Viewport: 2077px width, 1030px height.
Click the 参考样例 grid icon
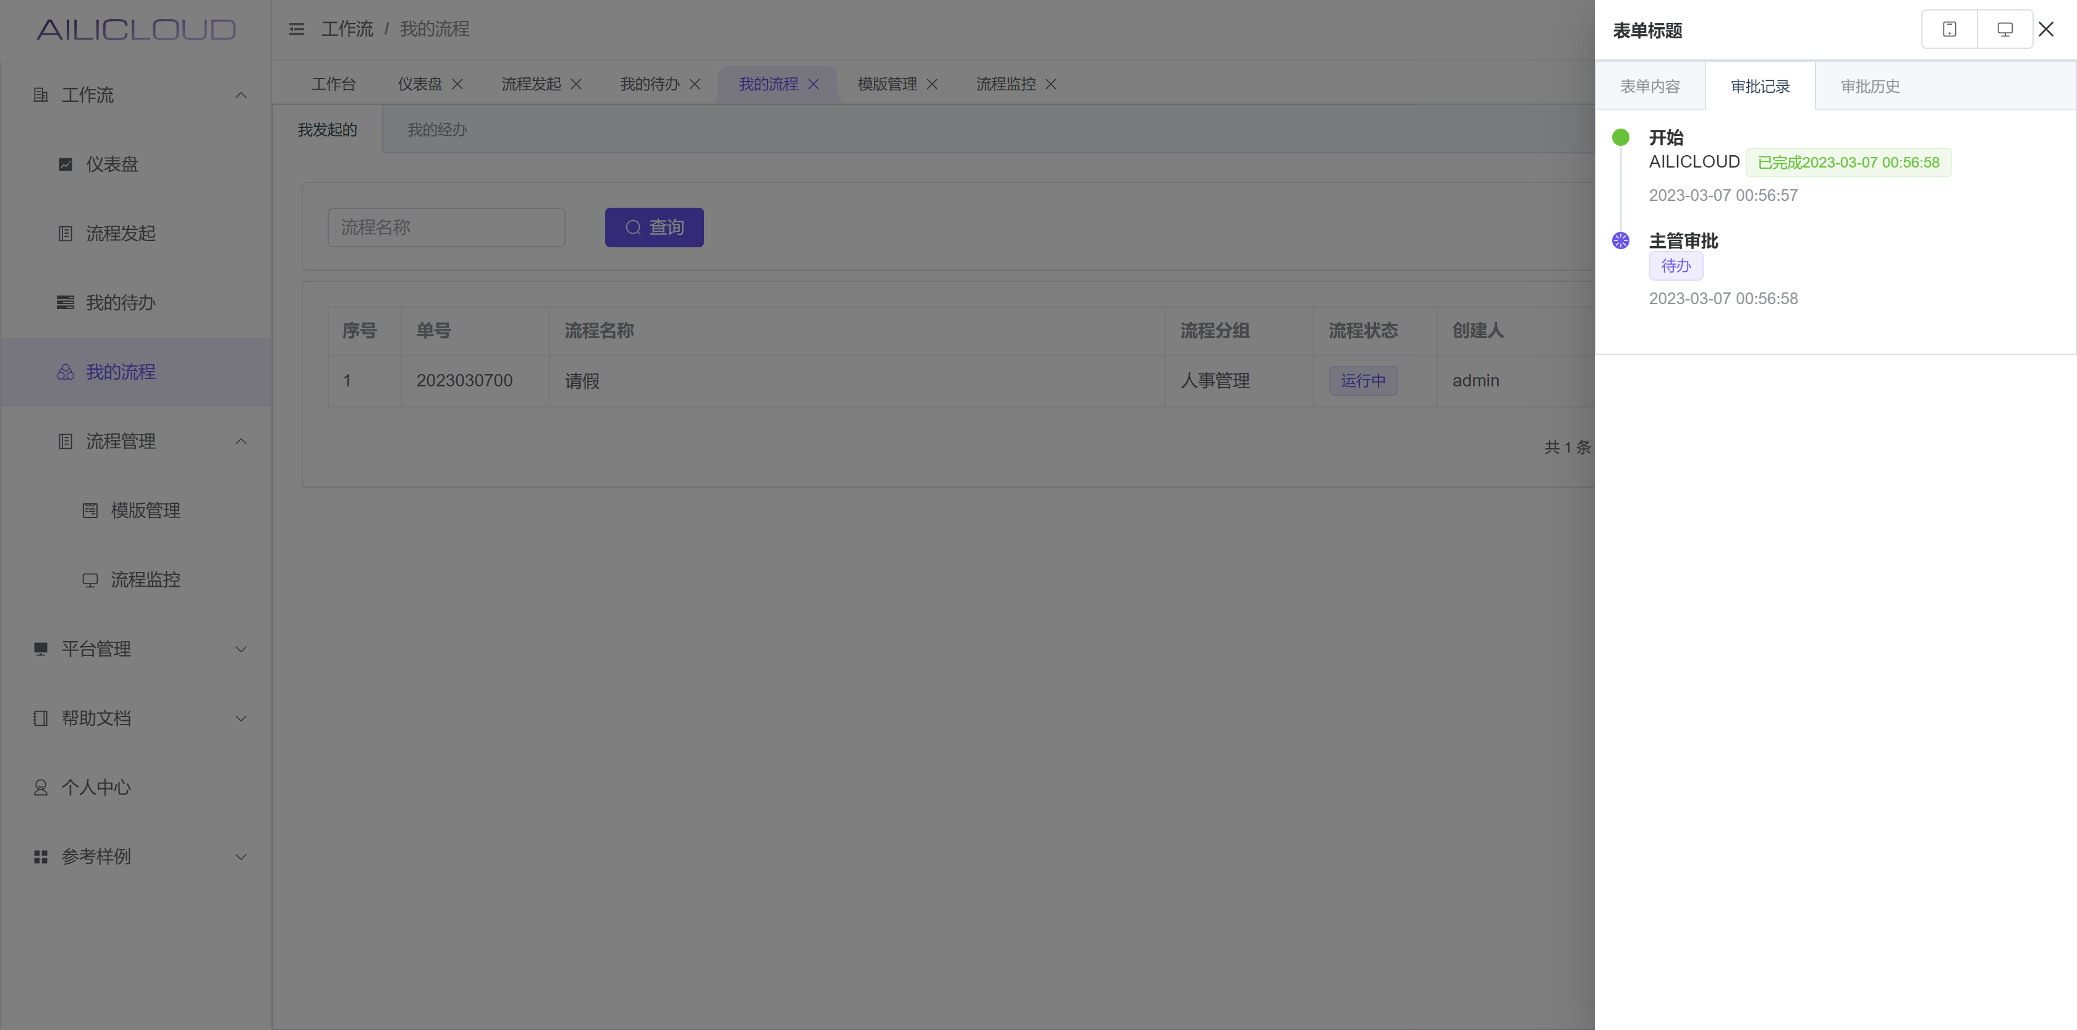coord(40,857)
